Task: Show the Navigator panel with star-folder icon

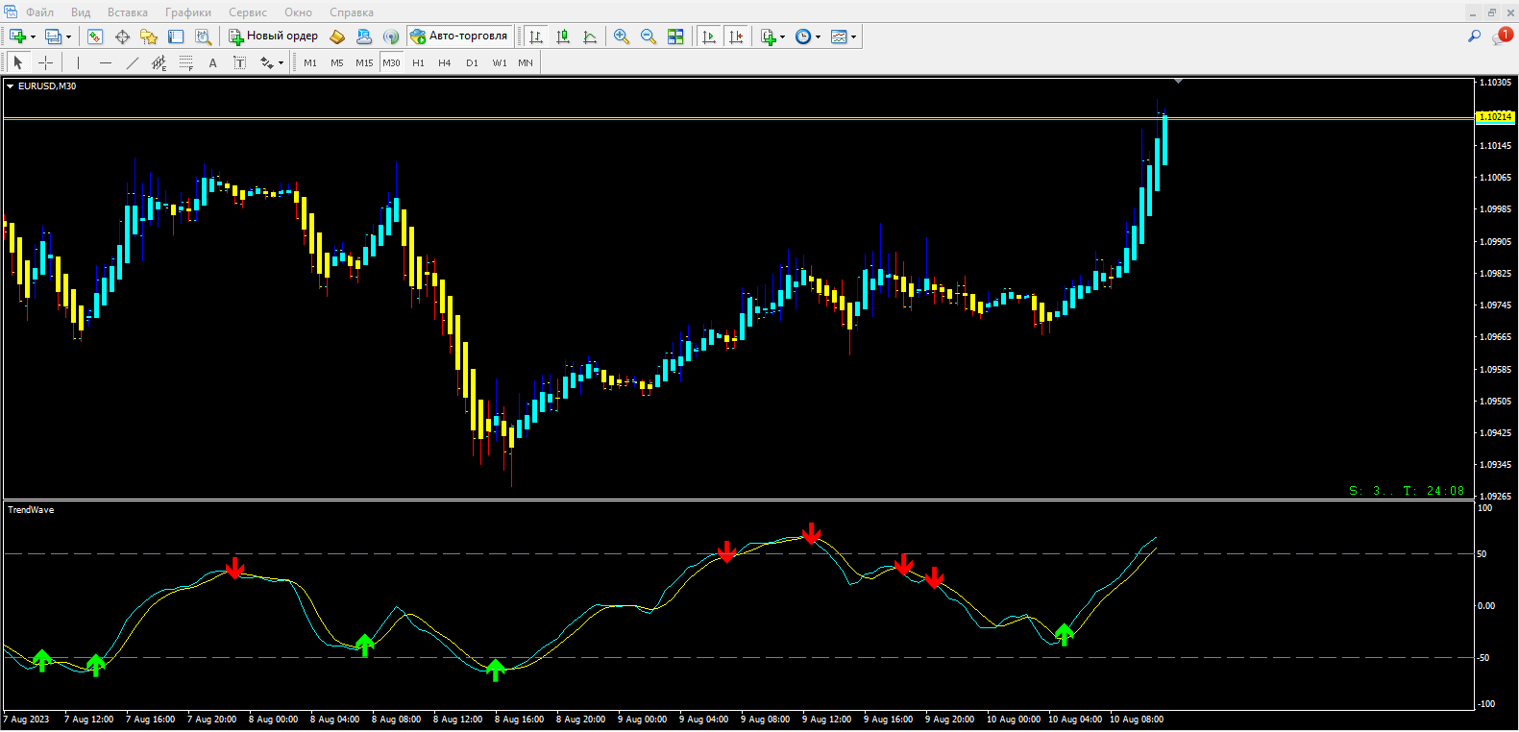Action: [x=149, y=37]
